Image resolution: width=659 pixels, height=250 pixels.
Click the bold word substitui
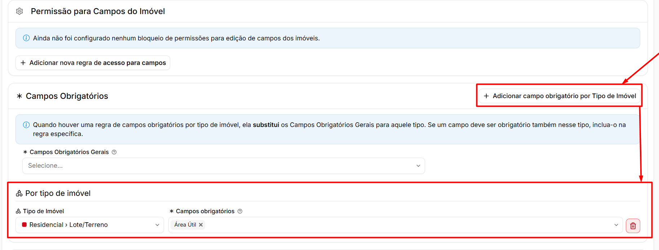pyautogui.click(x=266, y=125)
